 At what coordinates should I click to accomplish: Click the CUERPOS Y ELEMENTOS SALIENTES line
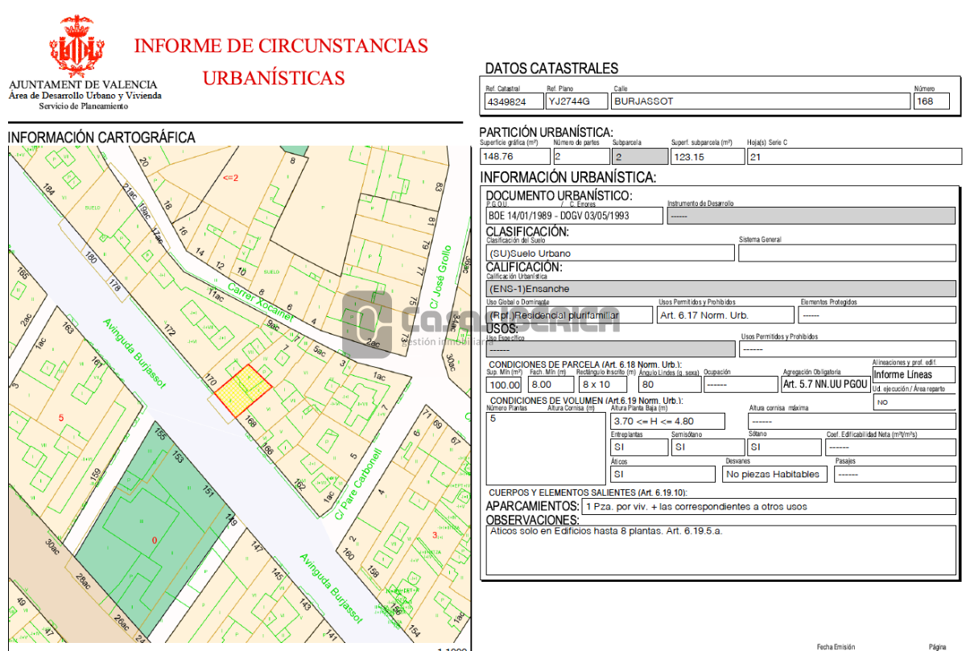pos(588,492)
